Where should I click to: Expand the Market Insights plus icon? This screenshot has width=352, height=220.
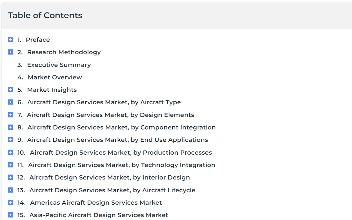(11, 90)
